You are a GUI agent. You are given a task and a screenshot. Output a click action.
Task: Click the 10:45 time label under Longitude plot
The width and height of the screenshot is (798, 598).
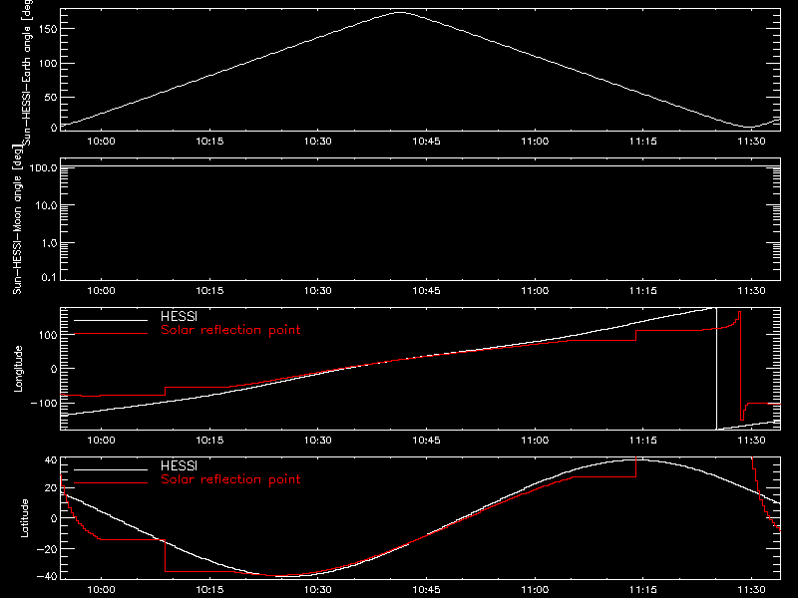(x=426, y=441)
